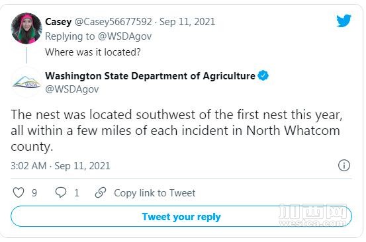366x242 pixels.
Task: Click Tweet your reply button
Action: point(181,216)
